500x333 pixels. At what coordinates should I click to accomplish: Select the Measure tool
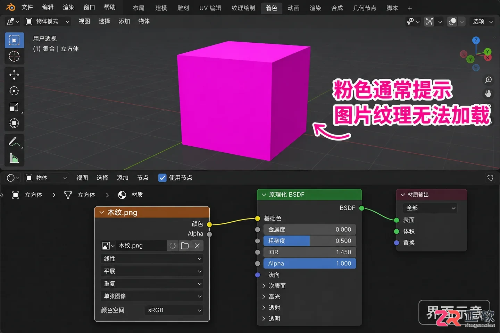pos(14,158)
